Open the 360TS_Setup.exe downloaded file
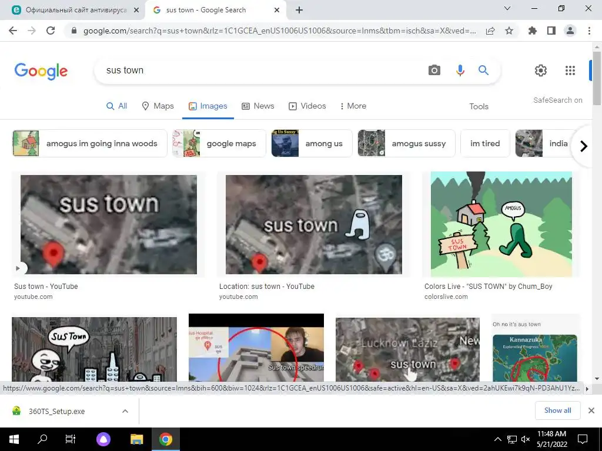602x451 pixels. pyautogui.click(x=57, y=411)
